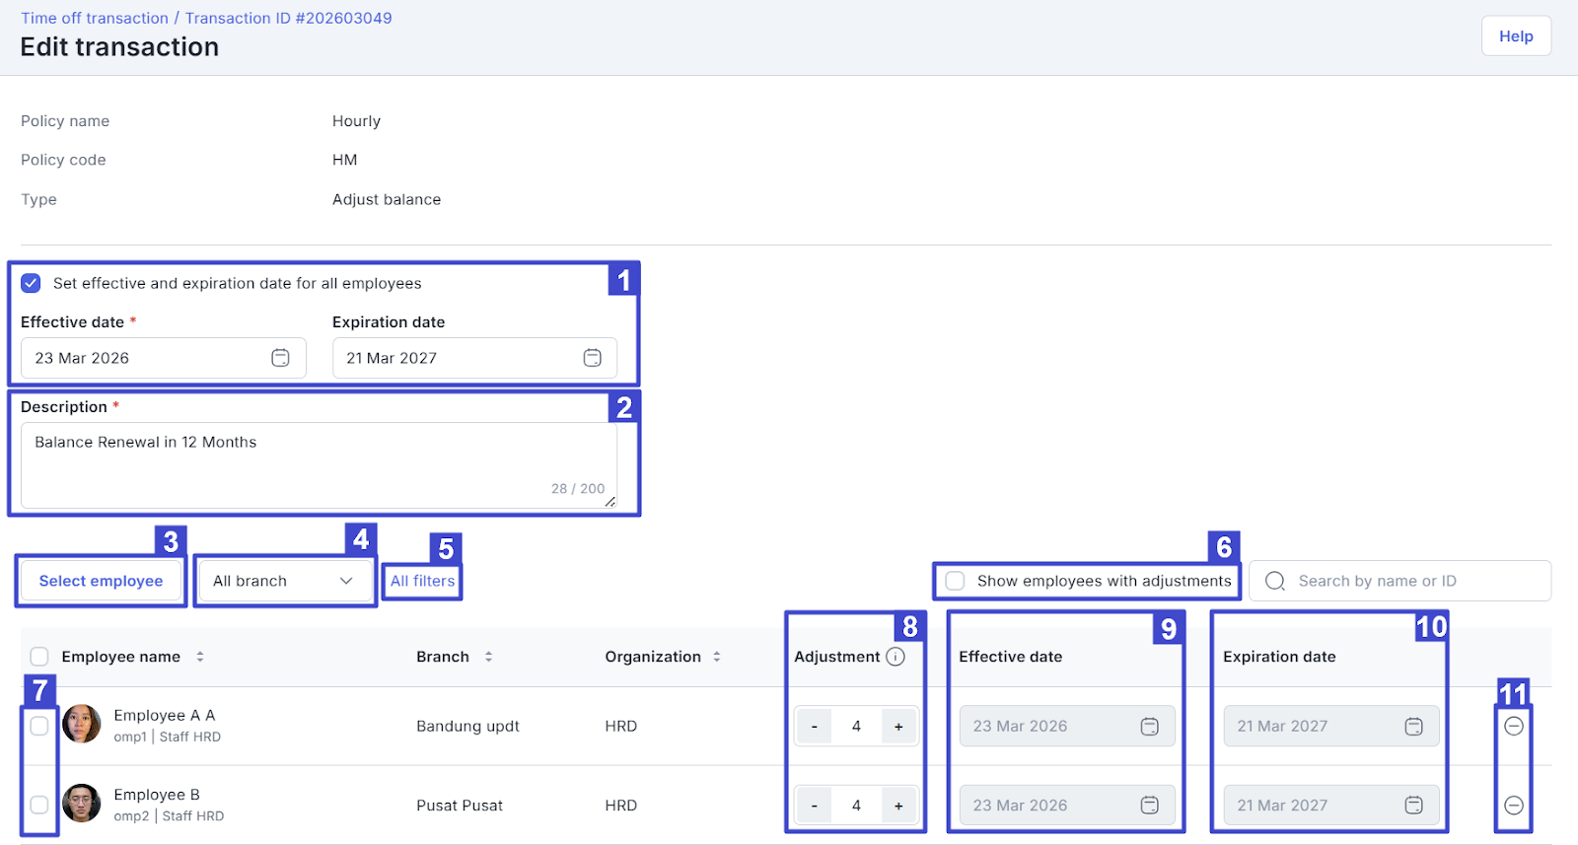Viewport: 1578px width, 845px height.
Task: Click the Select employee button
Action: pyautogui.click(x=101, y=581)
